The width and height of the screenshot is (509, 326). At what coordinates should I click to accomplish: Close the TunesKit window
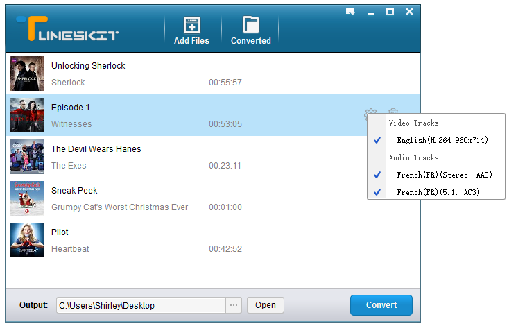[x=409, y=12]
